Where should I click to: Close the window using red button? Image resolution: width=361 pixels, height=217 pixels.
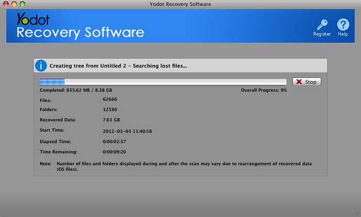tap(6, 4)
